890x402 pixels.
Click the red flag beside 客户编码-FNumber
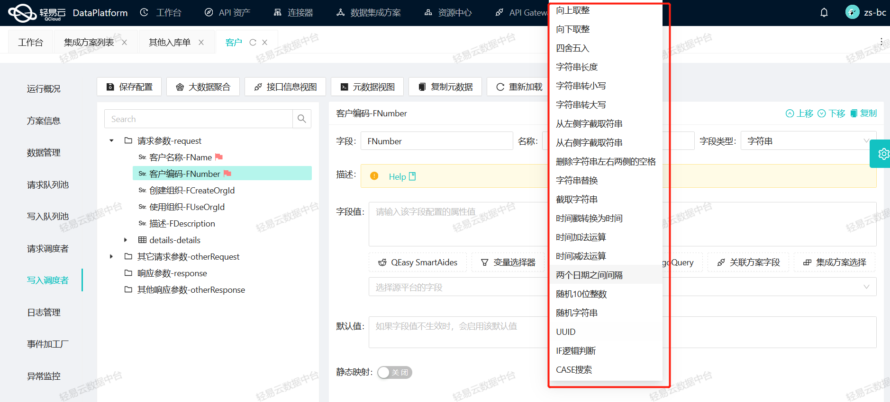coord(227,174)
